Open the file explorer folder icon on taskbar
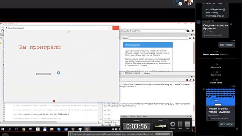 tap(52, 129)
